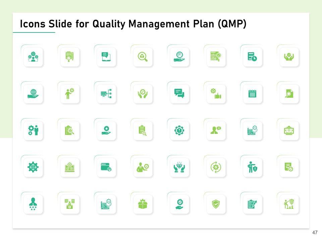Click the person with five stars icon
322x241 pixels.
pos(33,204)
